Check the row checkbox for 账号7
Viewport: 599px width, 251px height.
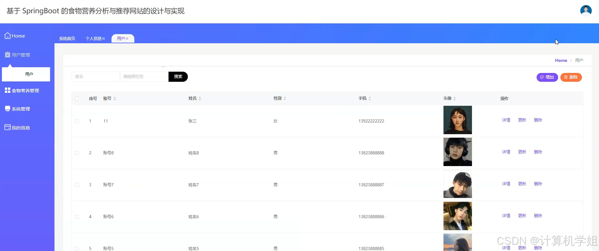click(77, 185)
